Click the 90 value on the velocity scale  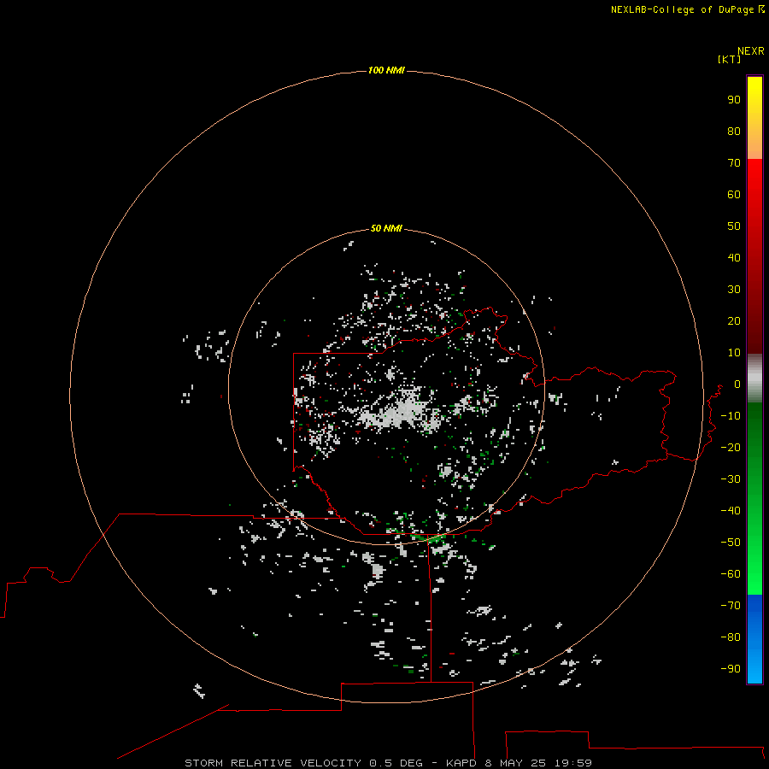coord(734,100)
